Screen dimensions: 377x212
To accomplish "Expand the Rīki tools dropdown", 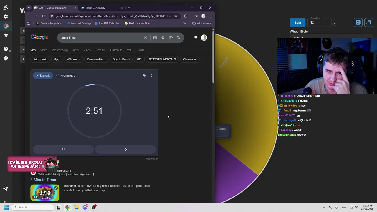I will coord(143,50).
